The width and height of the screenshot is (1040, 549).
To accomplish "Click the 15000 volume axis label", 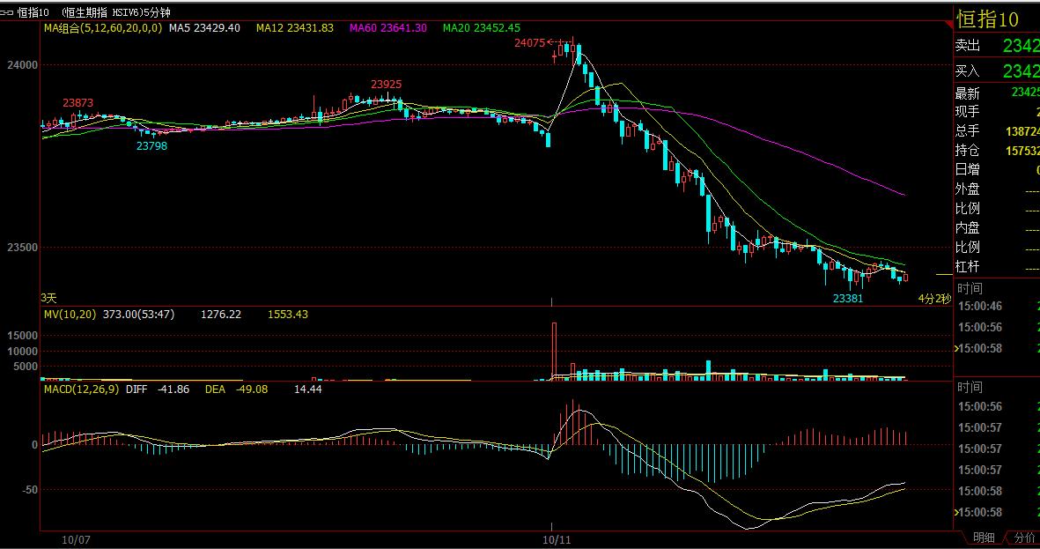I will (x=23, y=336).
